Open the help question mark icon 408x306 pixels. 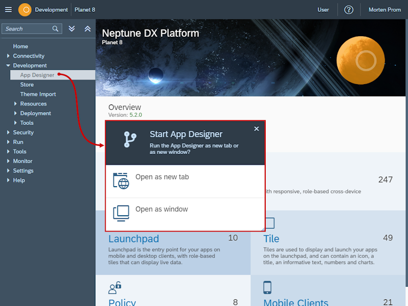pyautogui.click(x=348, y=9)
